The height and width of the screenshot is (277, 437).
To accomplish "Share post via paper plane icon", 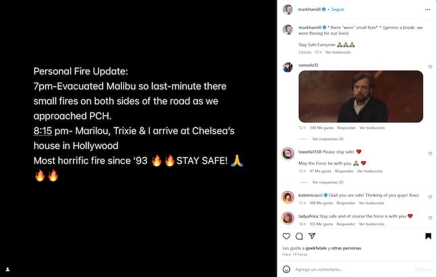I will [312, 236].
